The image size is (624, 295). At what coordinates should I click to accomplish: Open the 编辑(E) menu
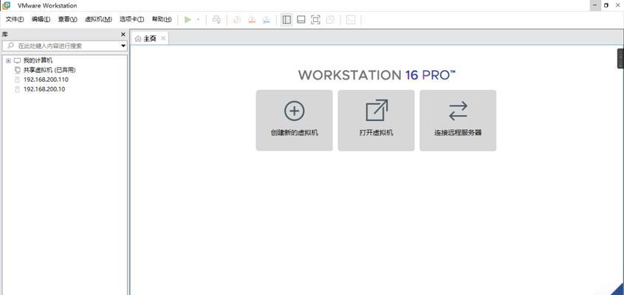(x=41, y=19)
